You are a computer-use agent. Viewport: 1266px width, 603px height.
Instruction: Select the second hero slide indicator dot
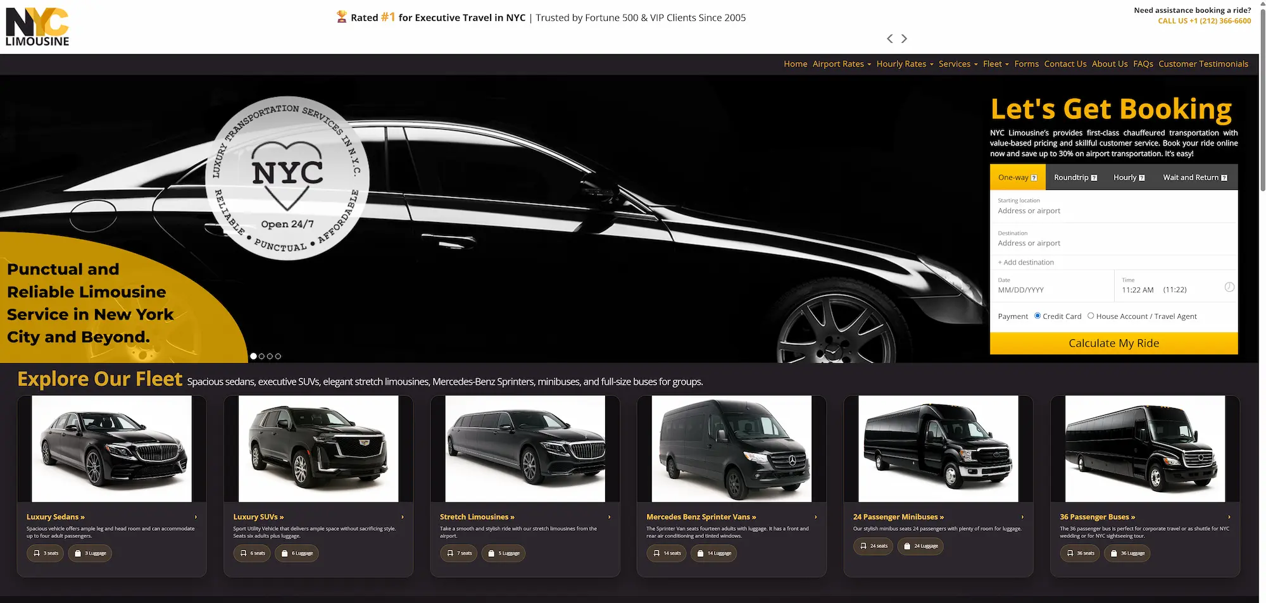(261, 356)
